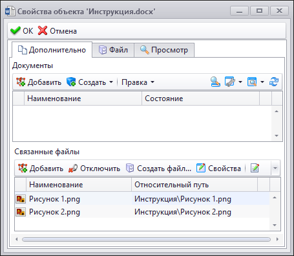Screen dimensions: 294x256
Task: Click the documents list scroll down arrow
Action: (277, 135)
